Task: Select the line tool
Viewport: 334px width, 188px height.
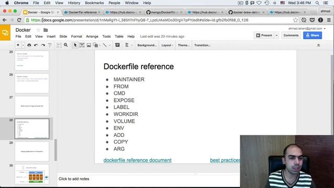Action: coord(104,45)
